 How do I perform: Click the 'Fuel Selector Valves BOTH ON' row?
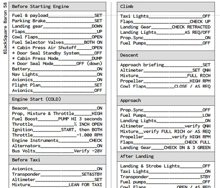coord(57,42)
